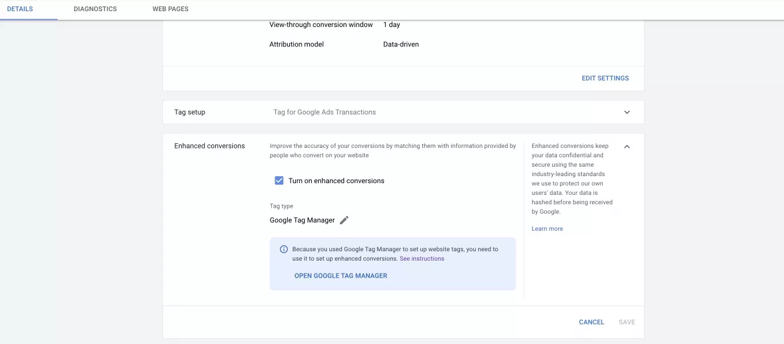
Task: Switch to the Details tab
Action: pyautogui.click(x=20, y=9)
